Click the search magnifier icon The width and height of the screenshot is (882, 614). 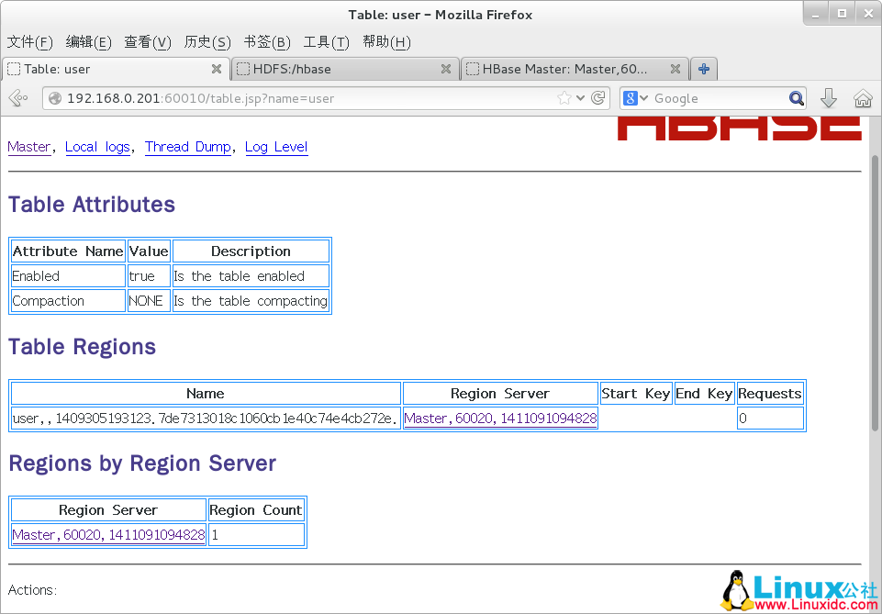tap(795, 98)
